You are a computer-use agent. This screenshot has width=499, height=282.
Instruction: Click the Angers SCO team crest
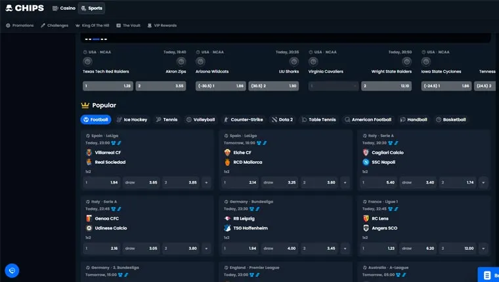coord(366,228)
